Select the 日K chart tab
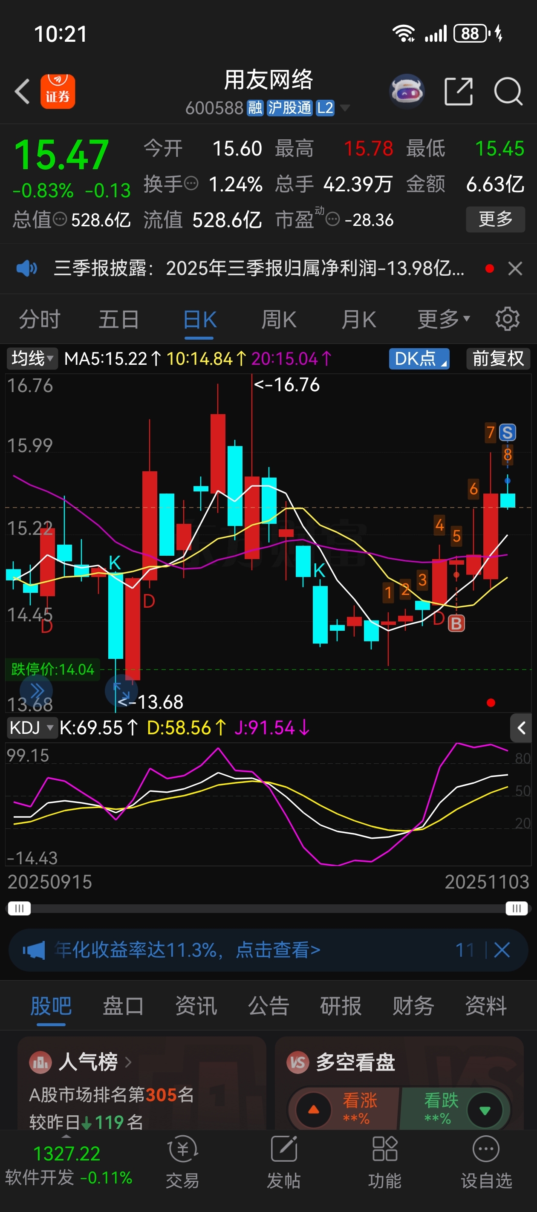This screenshot has height=1212, width=537. pos(199,320)
